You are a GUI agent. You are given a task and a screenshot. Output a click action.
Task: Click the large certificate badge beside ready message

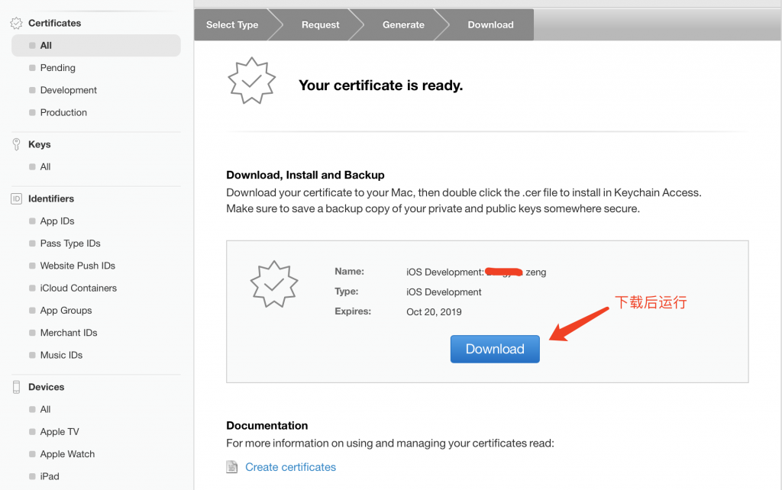pos(250,80)
